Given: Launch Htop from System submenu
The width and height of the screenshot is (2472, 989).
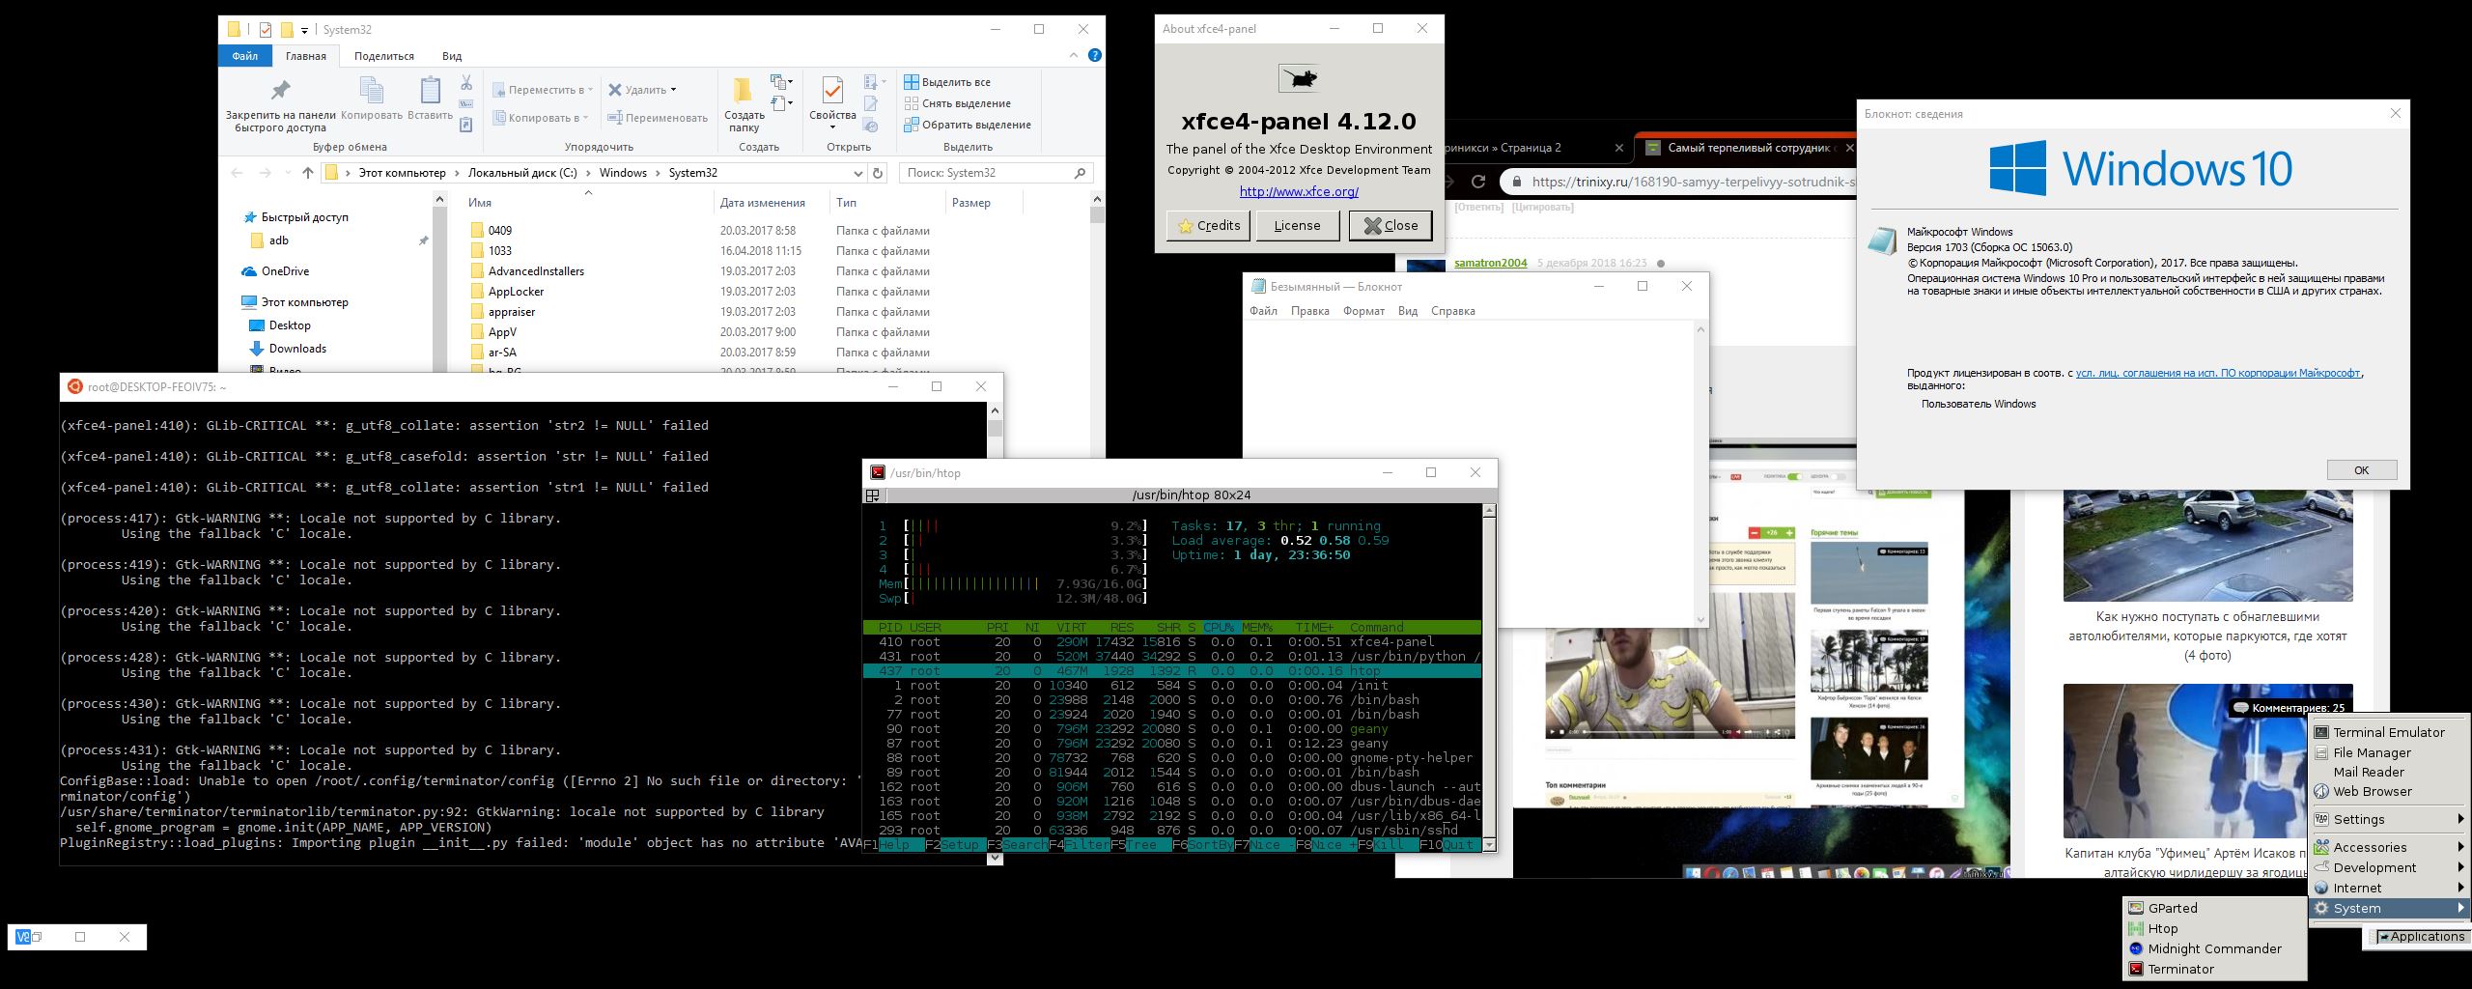Looking at the screenshot, I should tap(2213, 928).
